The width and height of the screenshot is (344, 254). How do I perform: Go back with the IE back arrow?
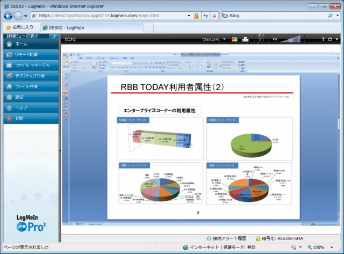(8, 16)
